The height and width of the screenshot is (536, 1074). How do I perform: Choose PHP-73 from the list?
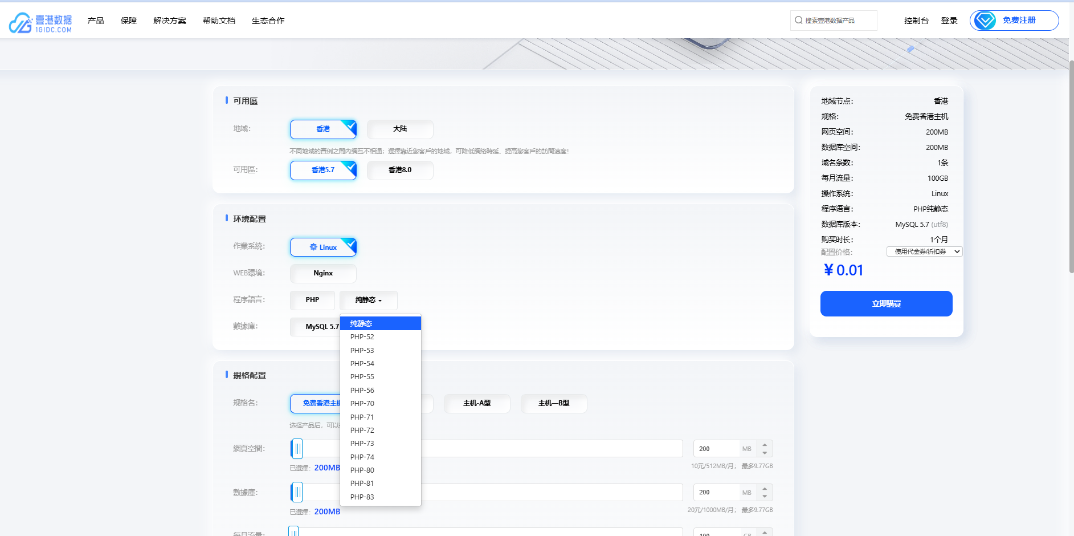381,444
